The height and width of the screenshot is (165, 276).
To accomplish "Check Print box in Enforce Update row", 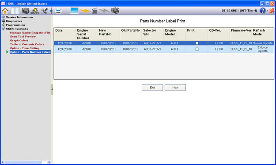I will (197, 49).
